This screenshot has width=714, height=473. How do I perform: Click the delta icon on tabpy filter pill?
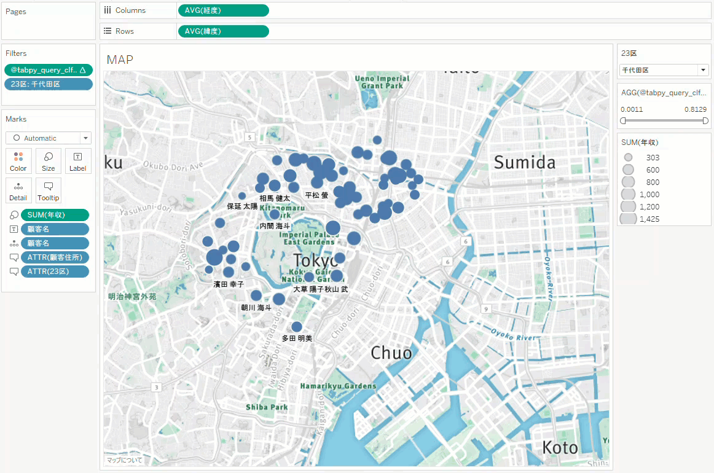tap(84, 70)
